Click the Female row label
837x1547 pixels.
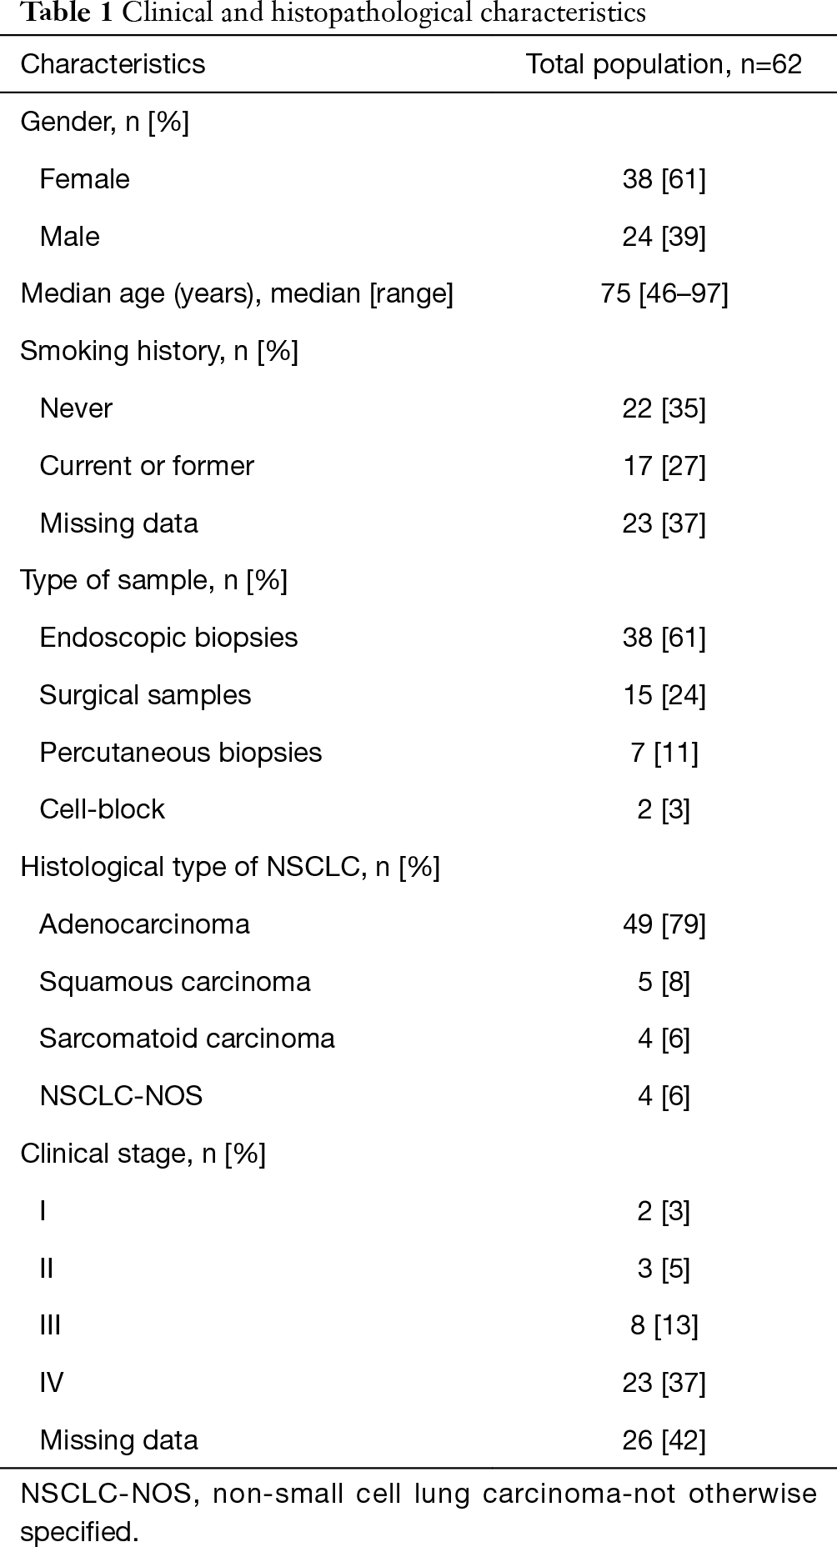(x=84, y=179)
